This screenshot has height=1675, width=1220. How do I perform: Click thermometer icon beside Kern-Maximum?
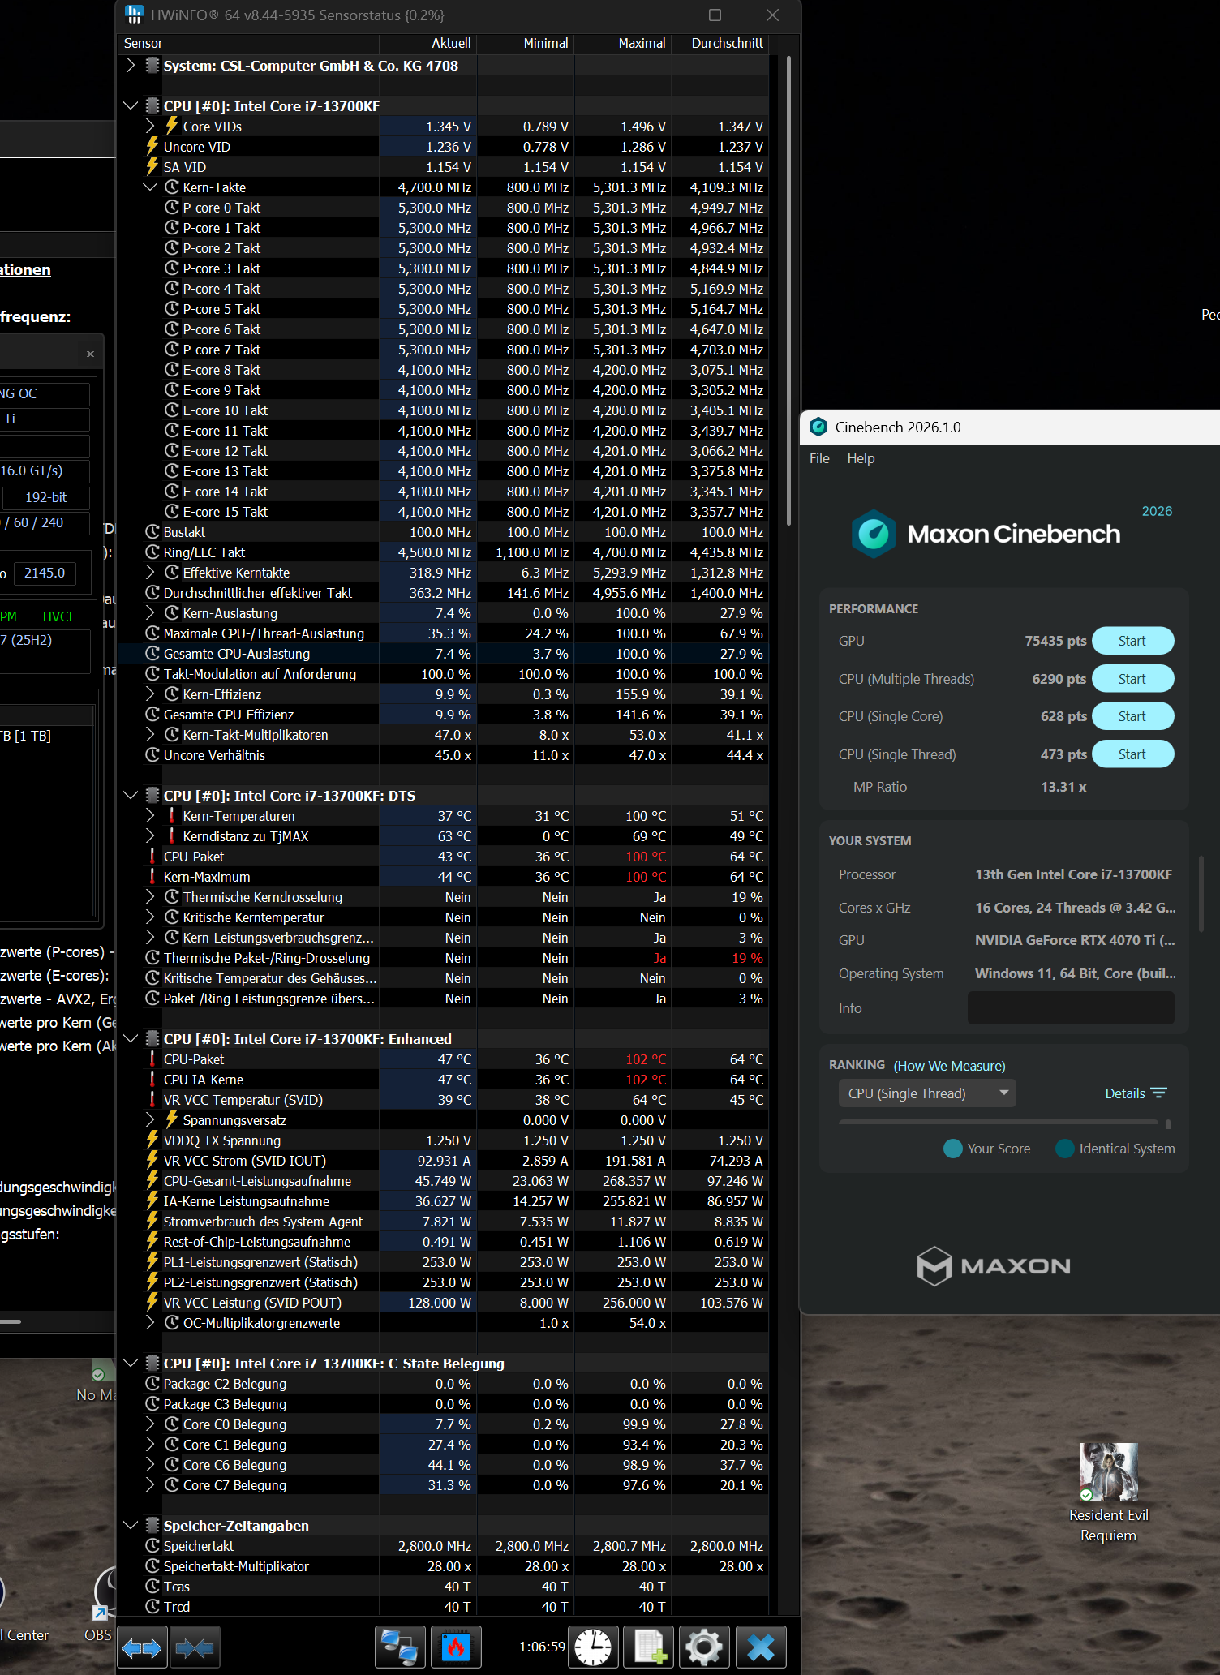point(152,877)
